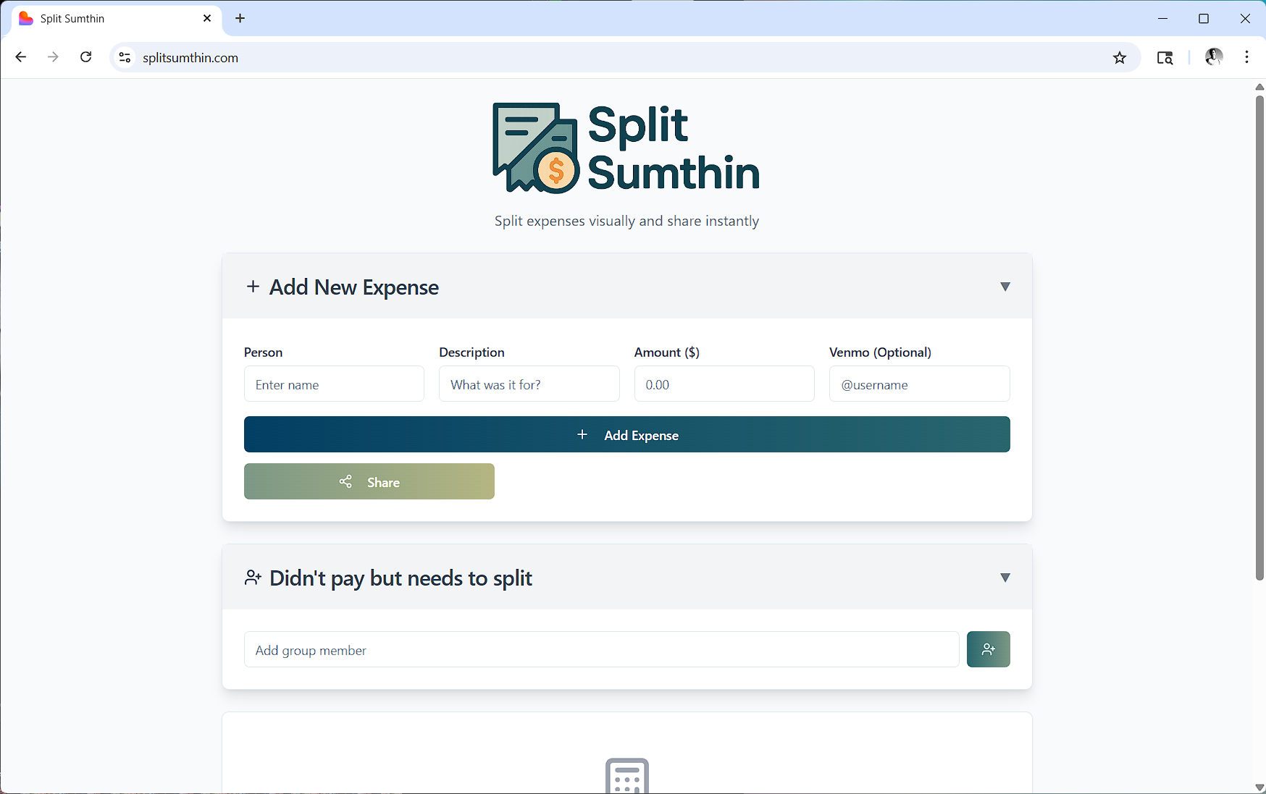The image size is (1266, 794).
Task: Collapse the Didn't pay but needs to split section
Action: point(1005,578)
